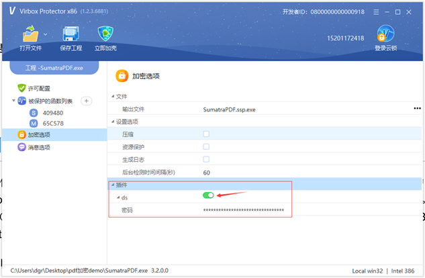The width and height of the screenshot is (425, 278).
Task: Open 消息选项 message options item
Action: click(39, 147)
